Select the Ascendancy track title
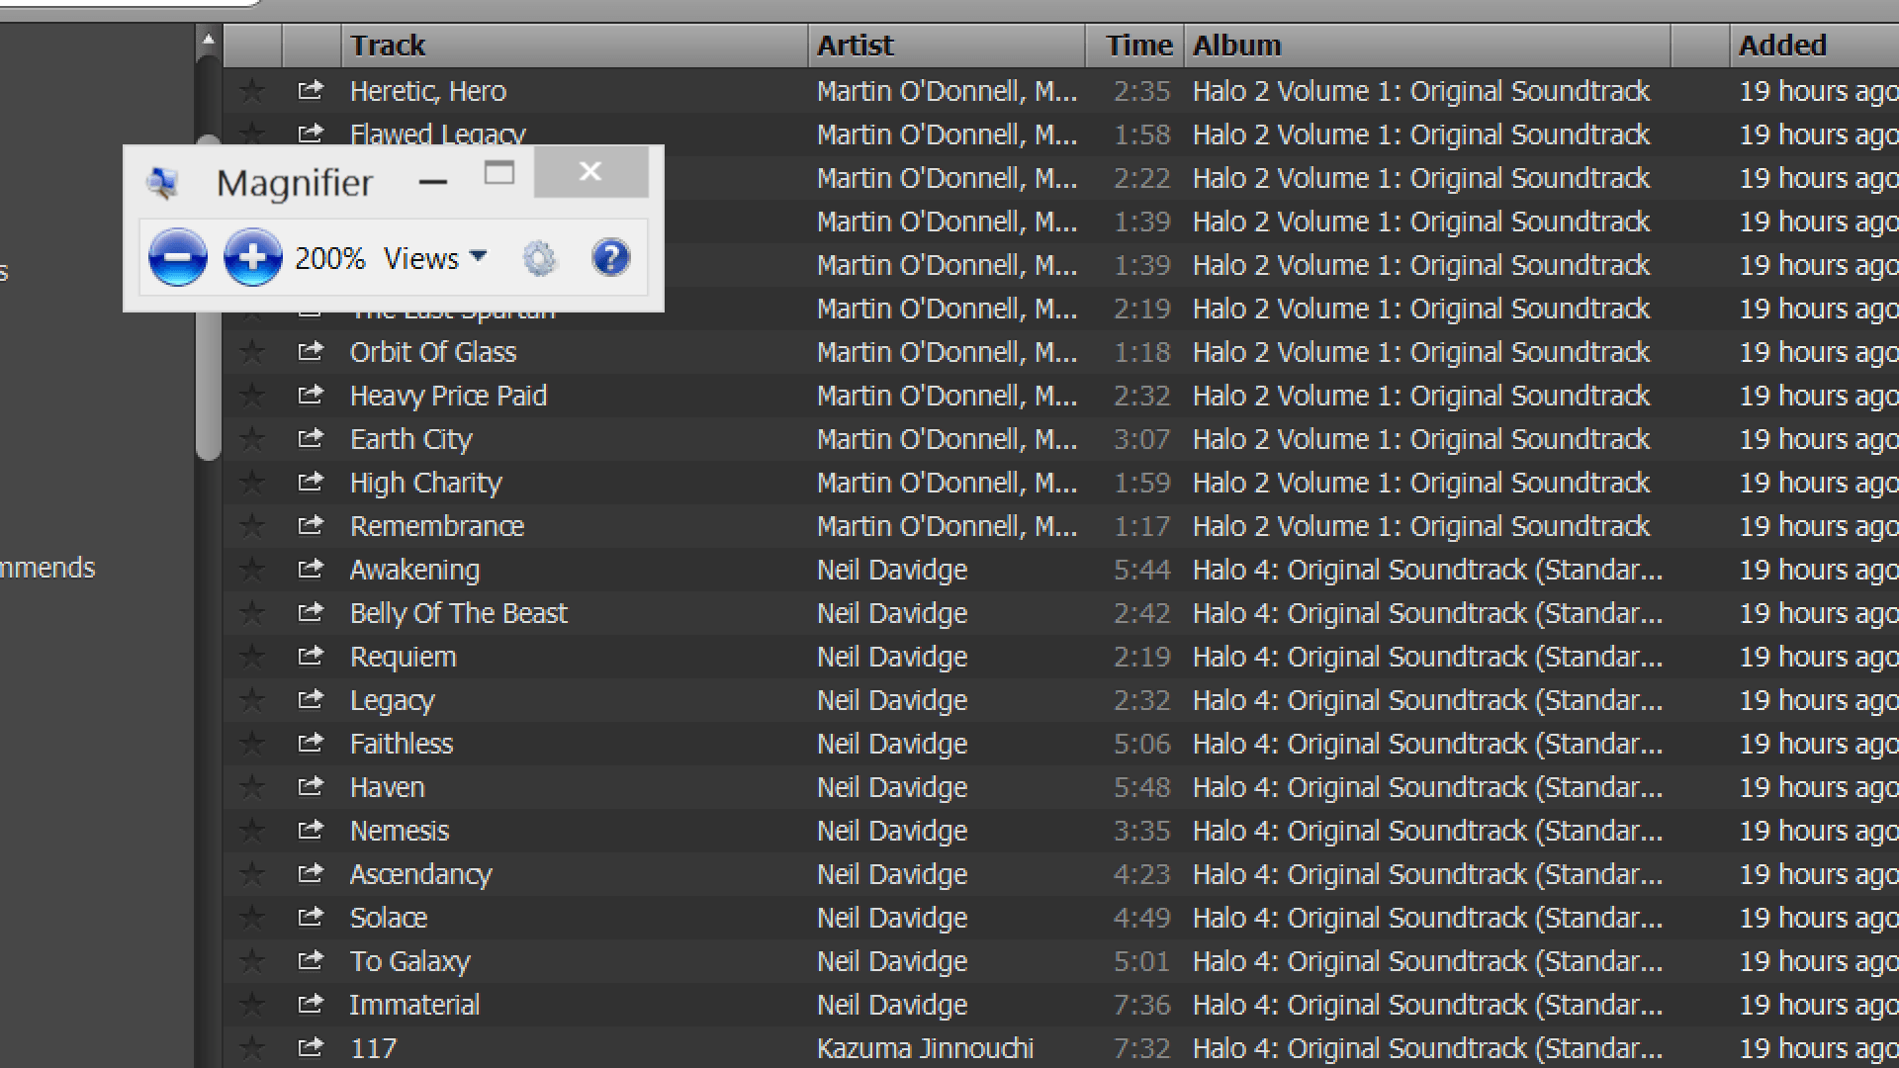 coord(420,874)
